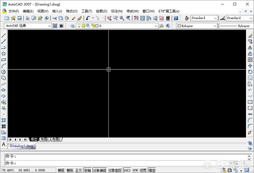Select the Explode modify tool
This screenshot has height=173, width=254.
click(x=250, y=133)
